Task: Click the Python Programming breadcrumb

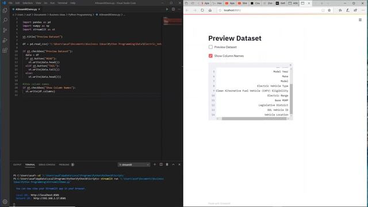Action: pos(80,15)
